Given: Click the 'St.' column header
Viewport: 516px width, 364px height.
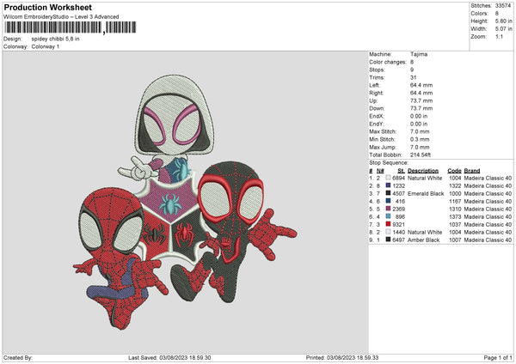Looking at the screenshot, I should [401, 171].
